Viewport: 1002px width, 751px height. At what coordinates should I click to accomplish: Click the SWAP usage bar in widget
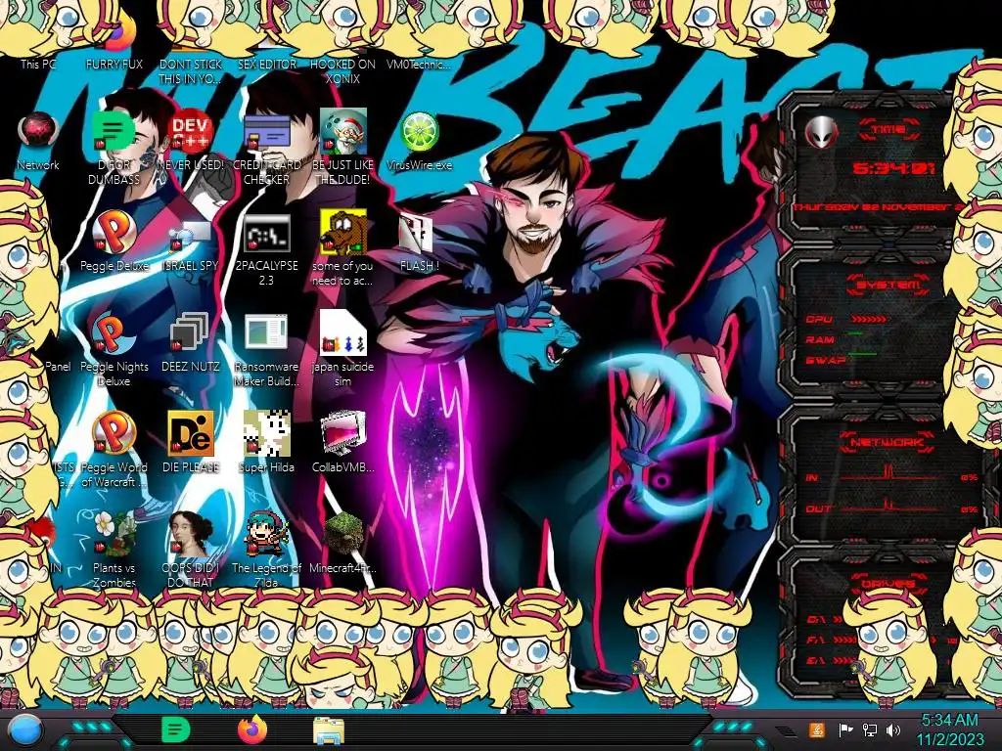pos(862,353)
